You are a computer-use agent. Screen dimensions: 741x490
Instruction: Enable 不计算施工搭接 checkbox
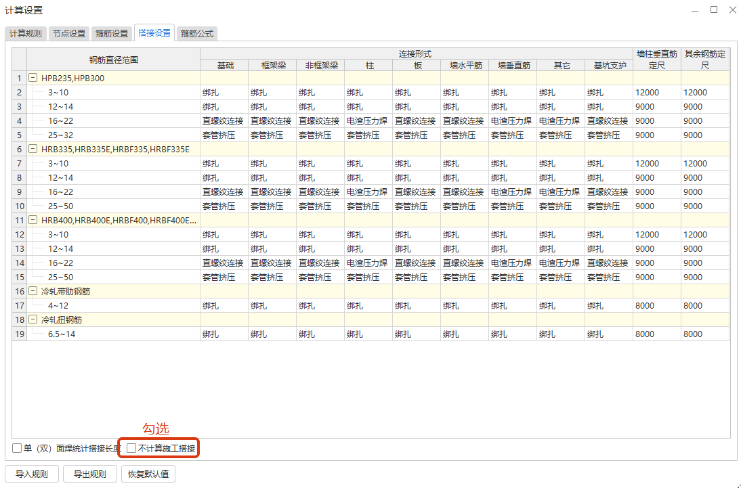tap(131, 448)
